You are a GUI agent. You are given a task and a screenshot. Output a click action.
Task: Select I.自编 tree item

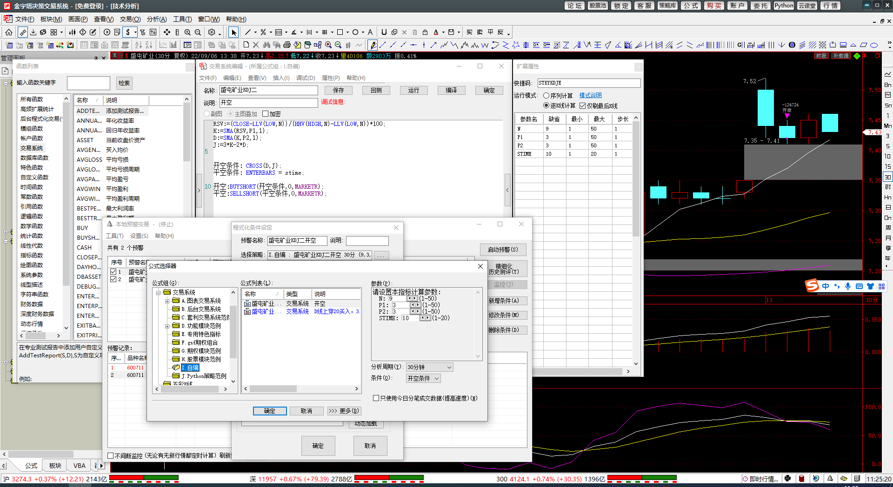[190, 368]
